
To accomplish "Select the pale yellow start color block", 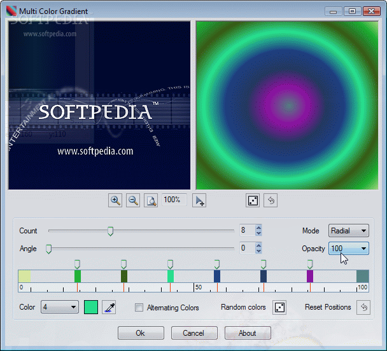I will coord(24,276).
